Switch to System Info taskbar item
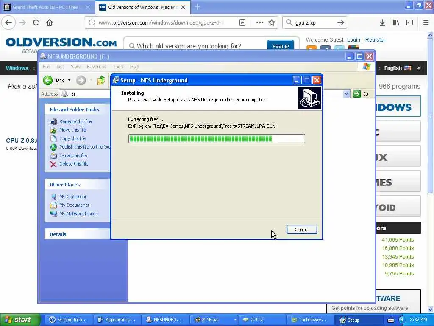 (x=68, y=320)
